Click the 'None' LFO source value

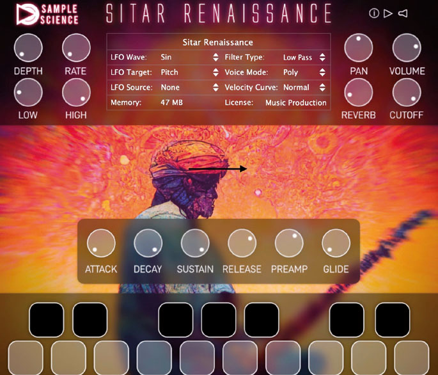coord(170,87)
